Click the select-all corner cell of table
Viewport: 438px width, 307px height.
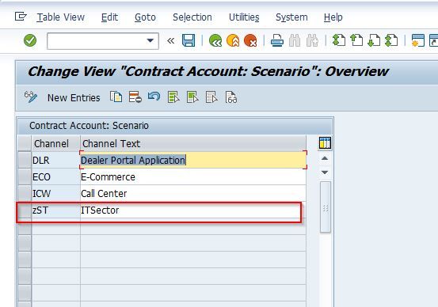point(25,143)
